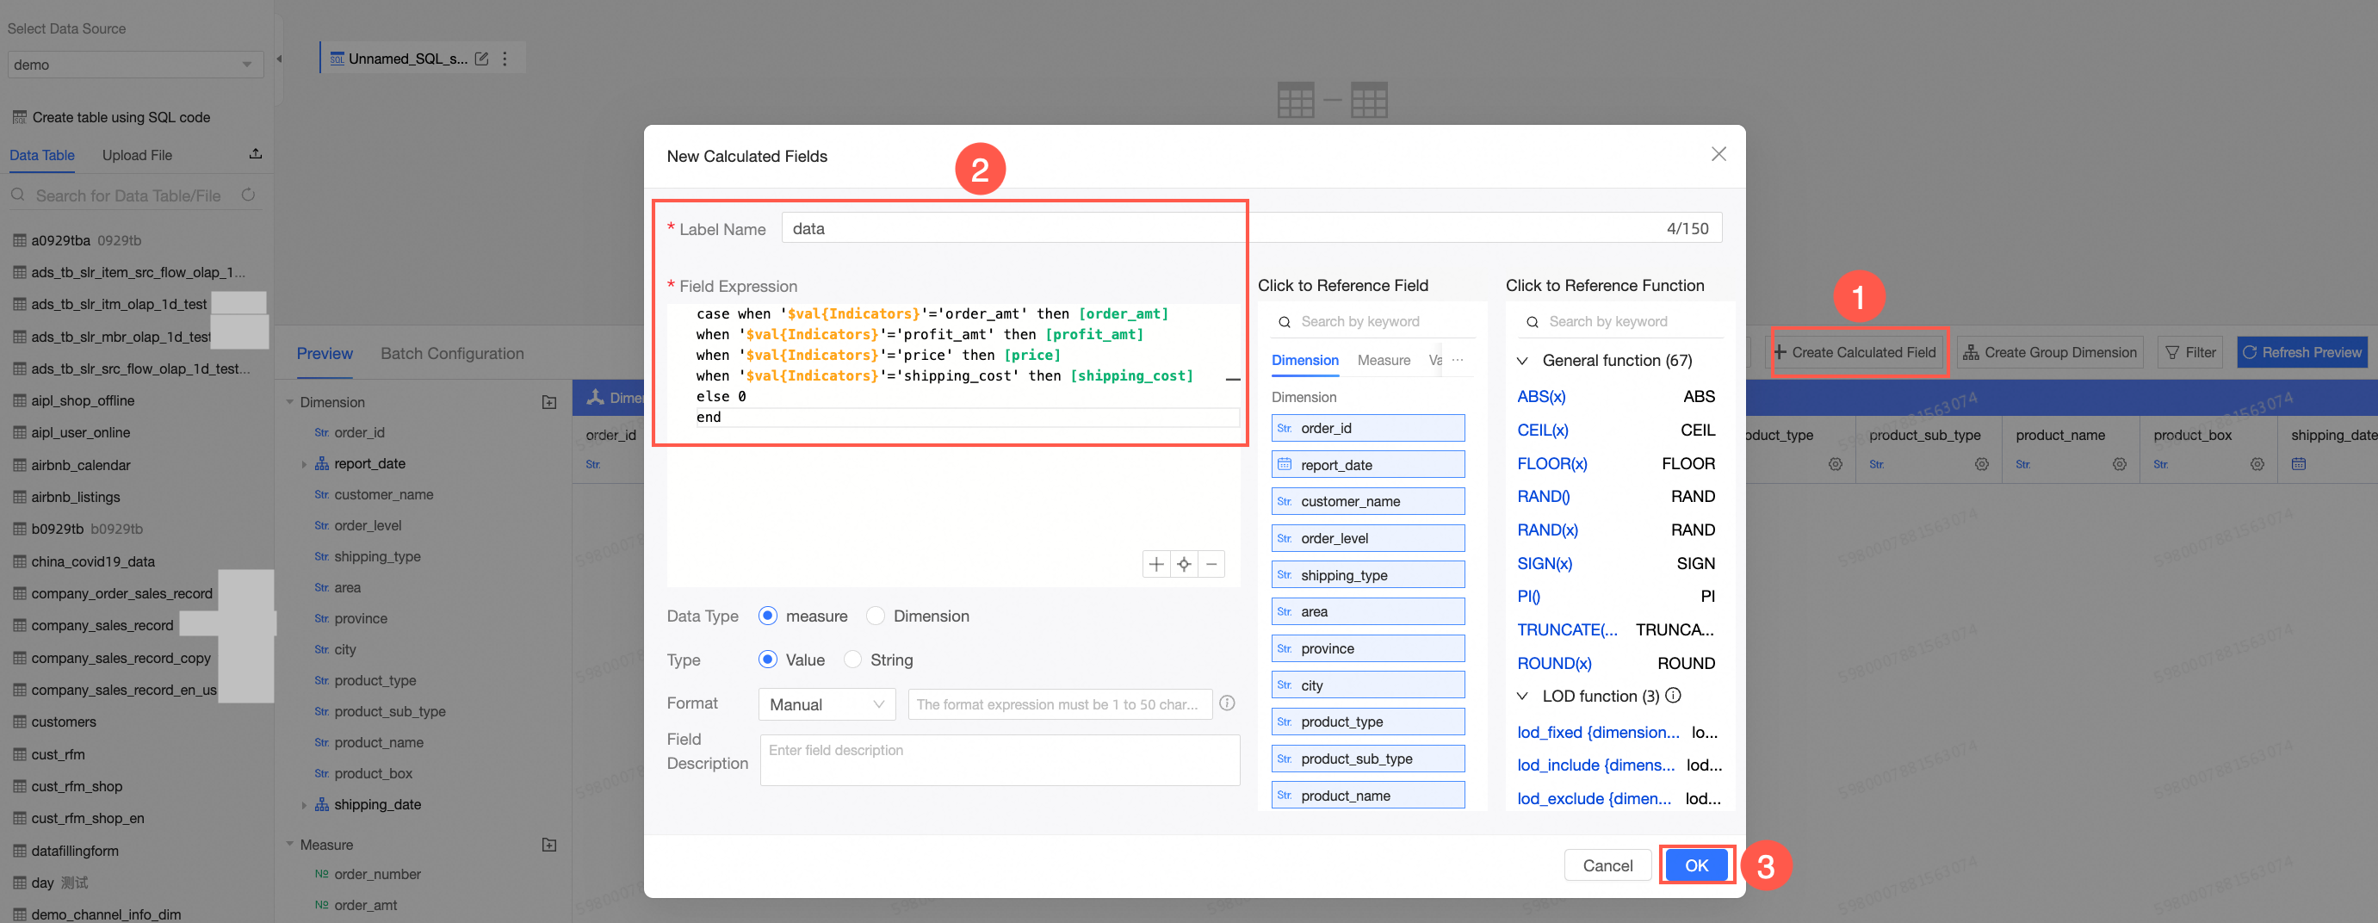Image resolution: width=2378 pixels, height=923 pixels.
Task: Open the Filter button
Action: coord(2189,353)
